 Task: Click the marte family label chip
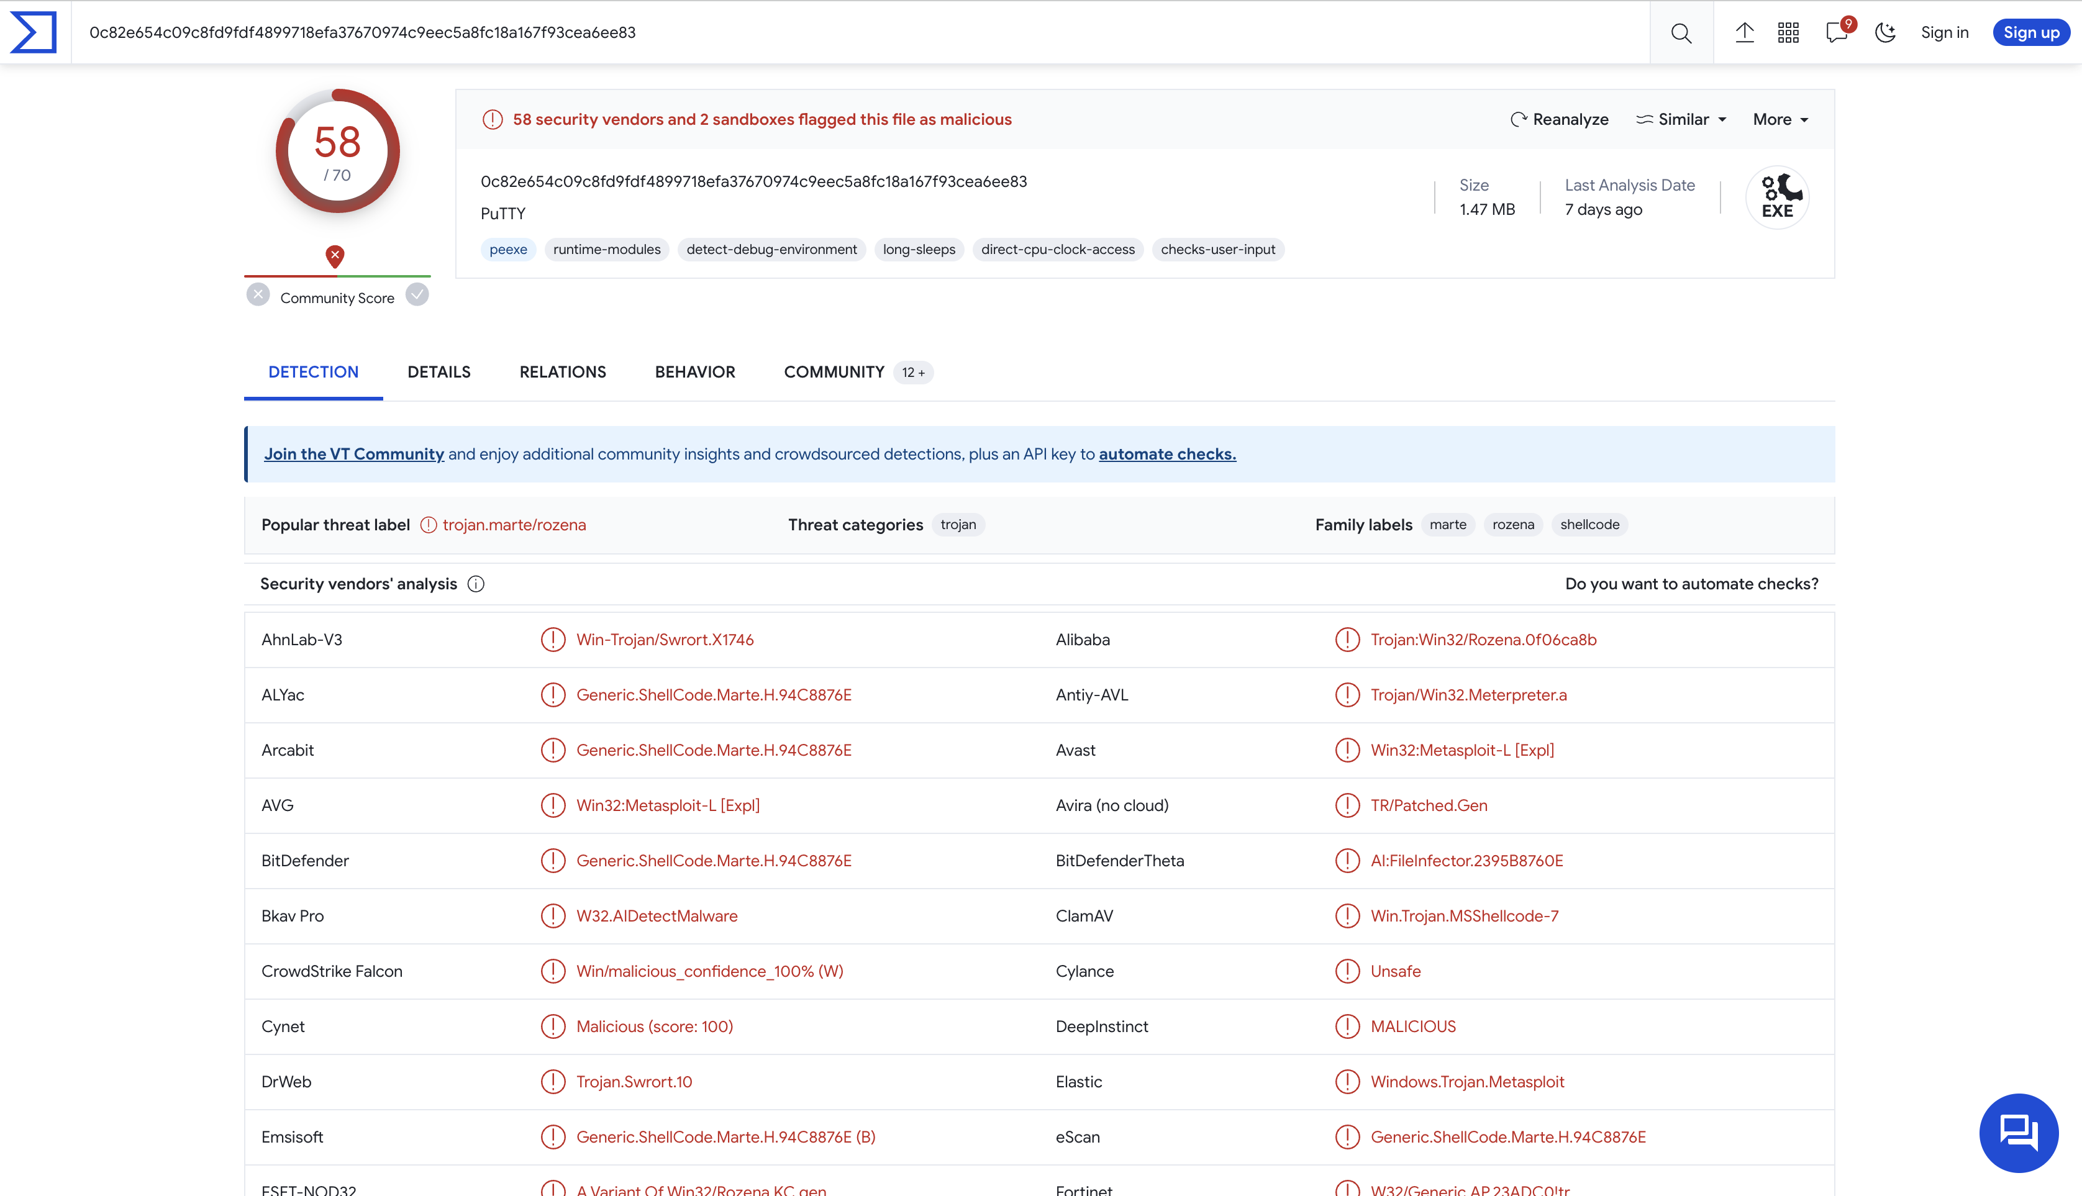pos(1448,525)
